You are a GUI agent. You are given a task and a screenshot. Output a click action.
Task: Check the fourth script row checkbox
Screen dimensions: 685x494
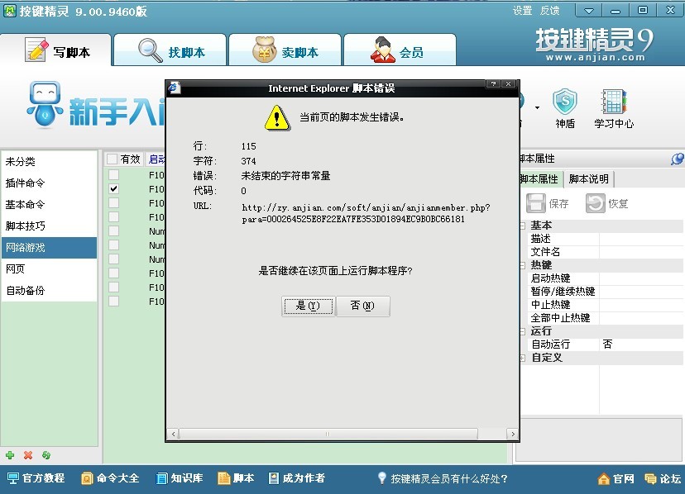coord(113,217)
